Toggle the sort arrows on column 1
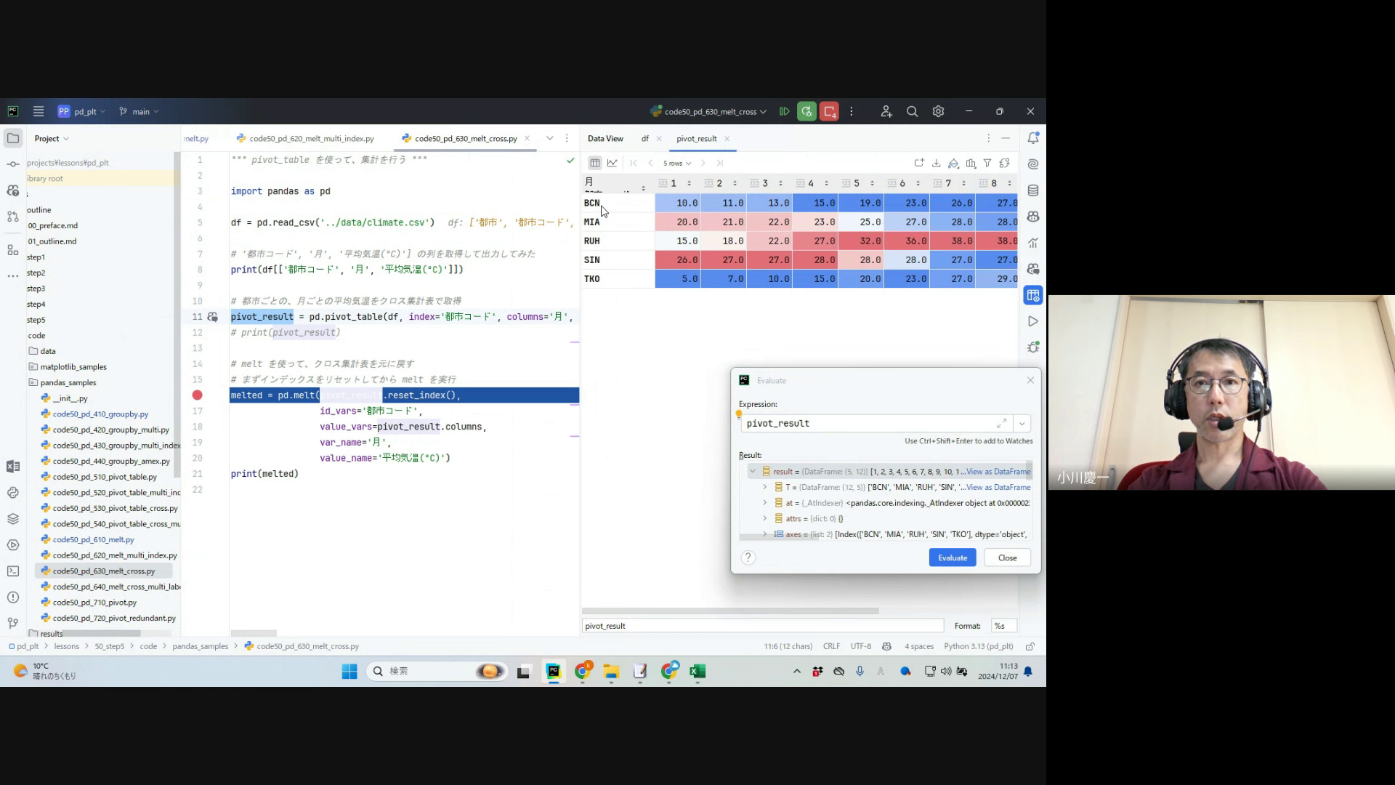Image resolution: width=1395 pixels, height=785 pixels. 689,183
